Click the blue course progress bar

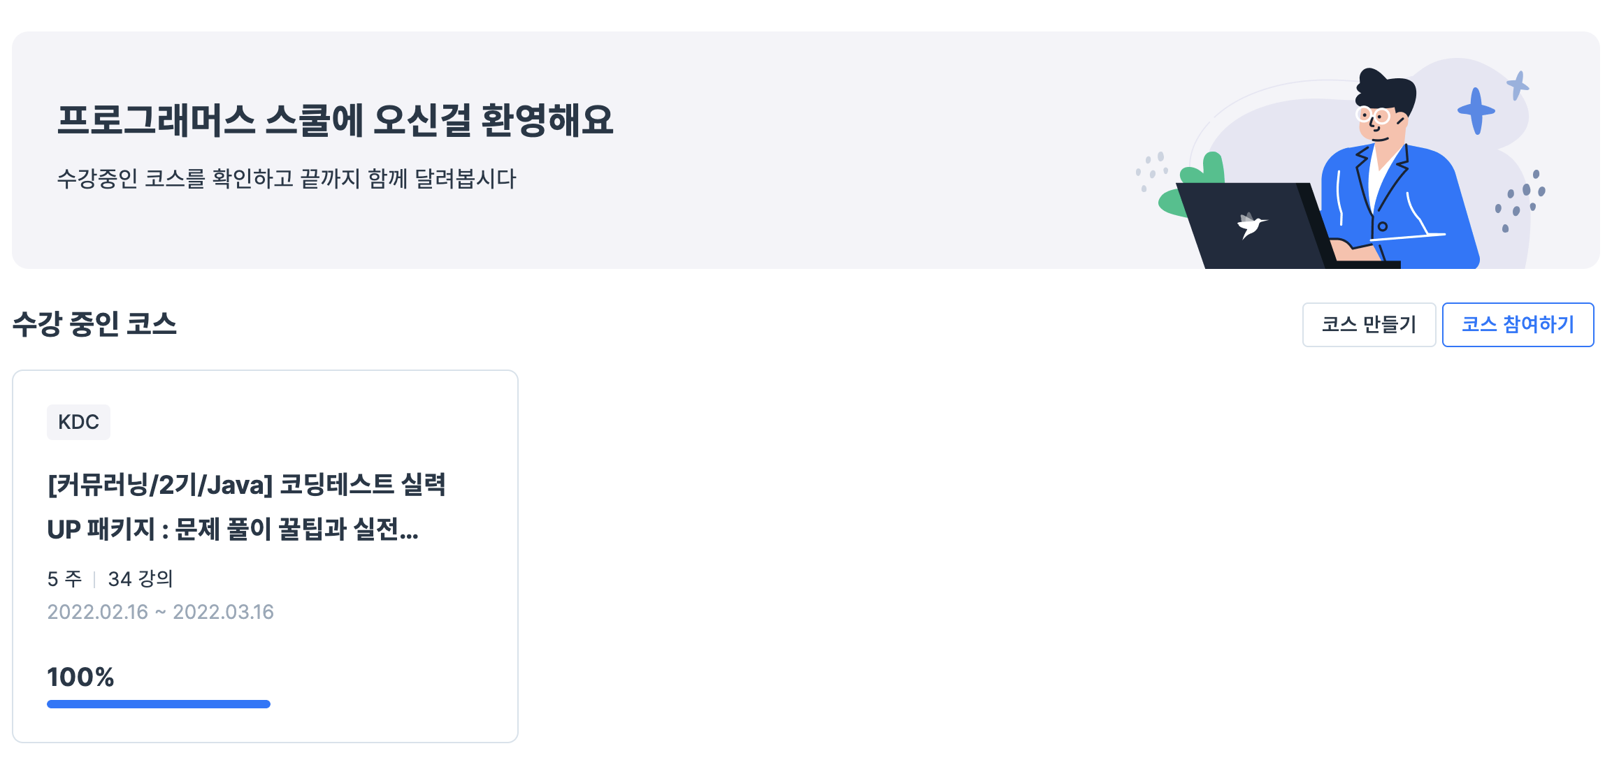(x=159, y=704)
